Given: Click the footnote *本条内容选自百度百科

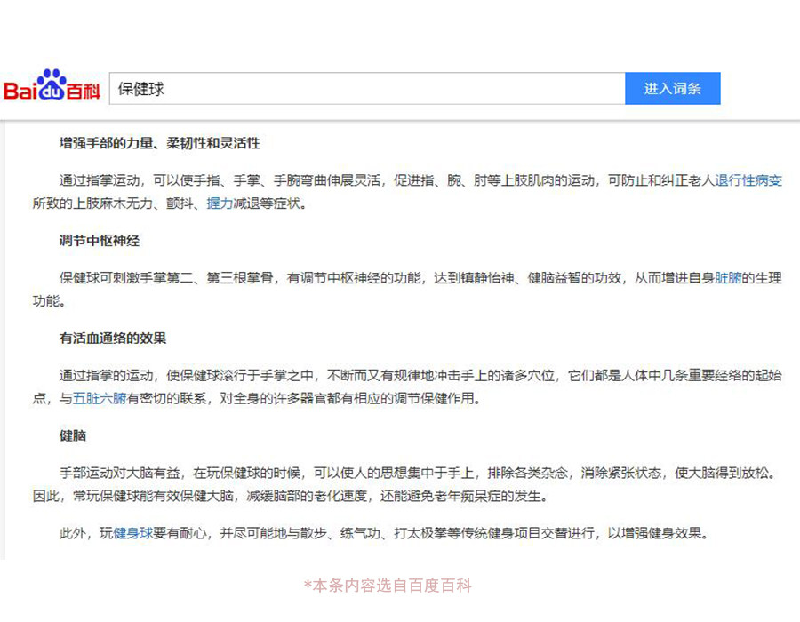Looking at the screenshot, I should pyautogui.click(x=388, y=586).
